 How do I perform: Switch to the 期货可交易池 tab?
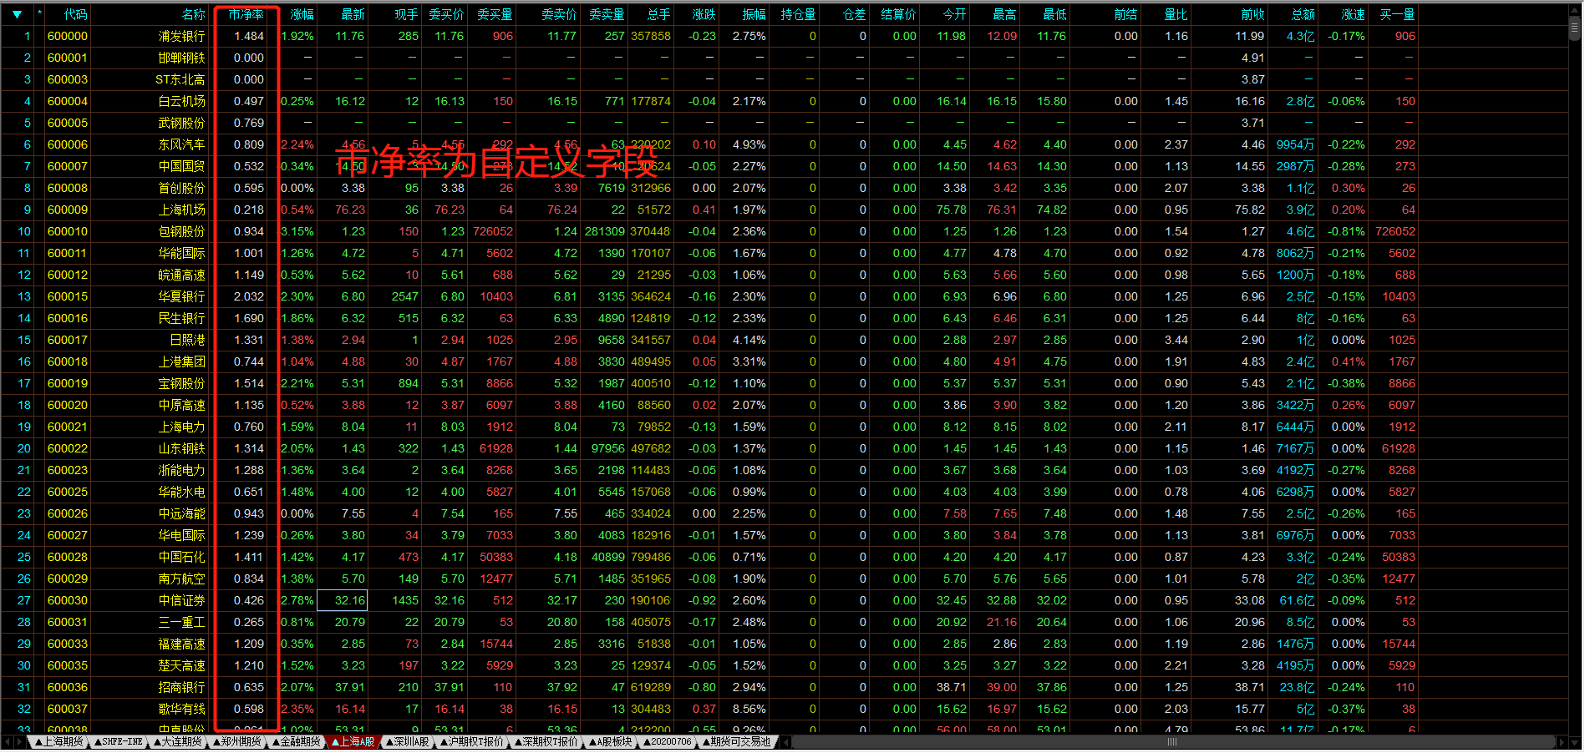(737, 741)
